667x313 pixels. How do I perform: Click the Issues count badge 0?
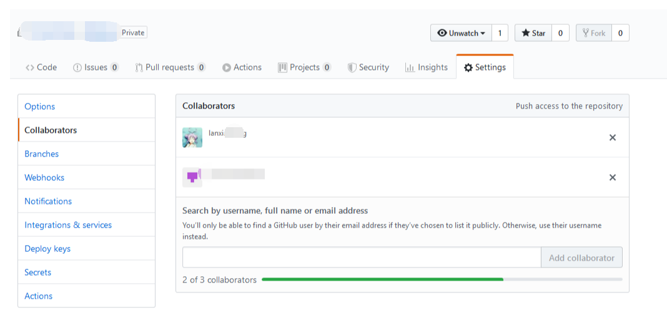point(114,67)
